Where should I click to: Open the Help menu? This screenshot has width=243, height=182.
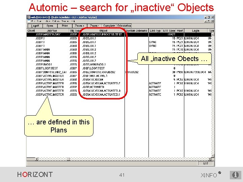[x=73, y=21]
